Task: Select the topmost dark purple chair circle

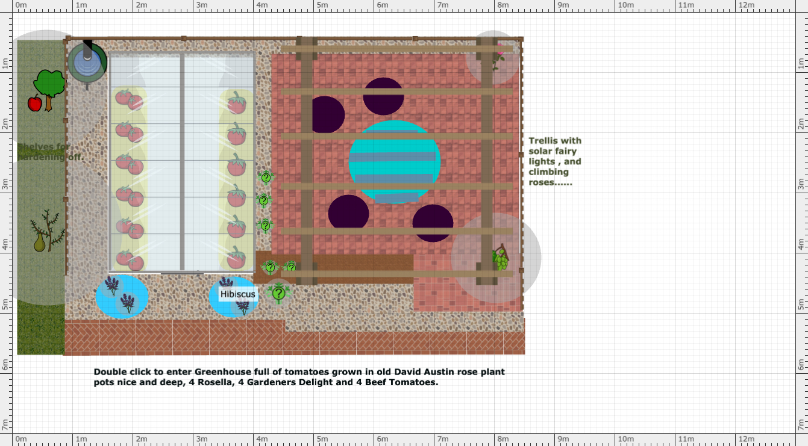Action: point(383,96)
